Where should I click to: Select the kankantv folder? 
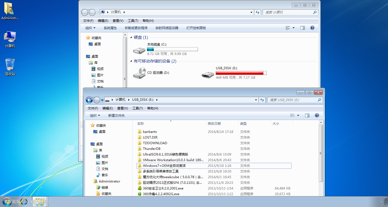pos(150,132)
